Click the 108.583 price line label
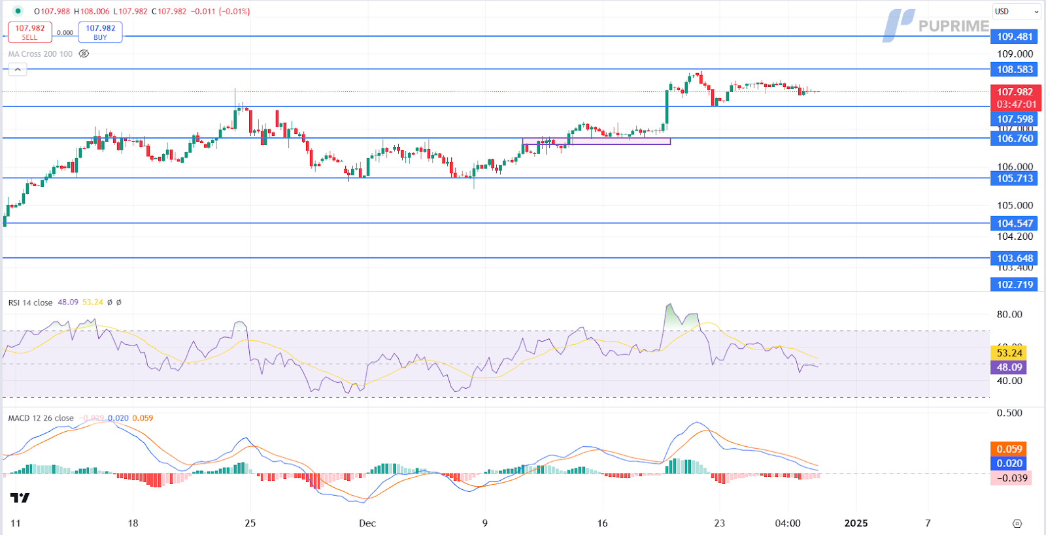The image size is (1046, 535). pyautogui.click(x=1014, y=69)
